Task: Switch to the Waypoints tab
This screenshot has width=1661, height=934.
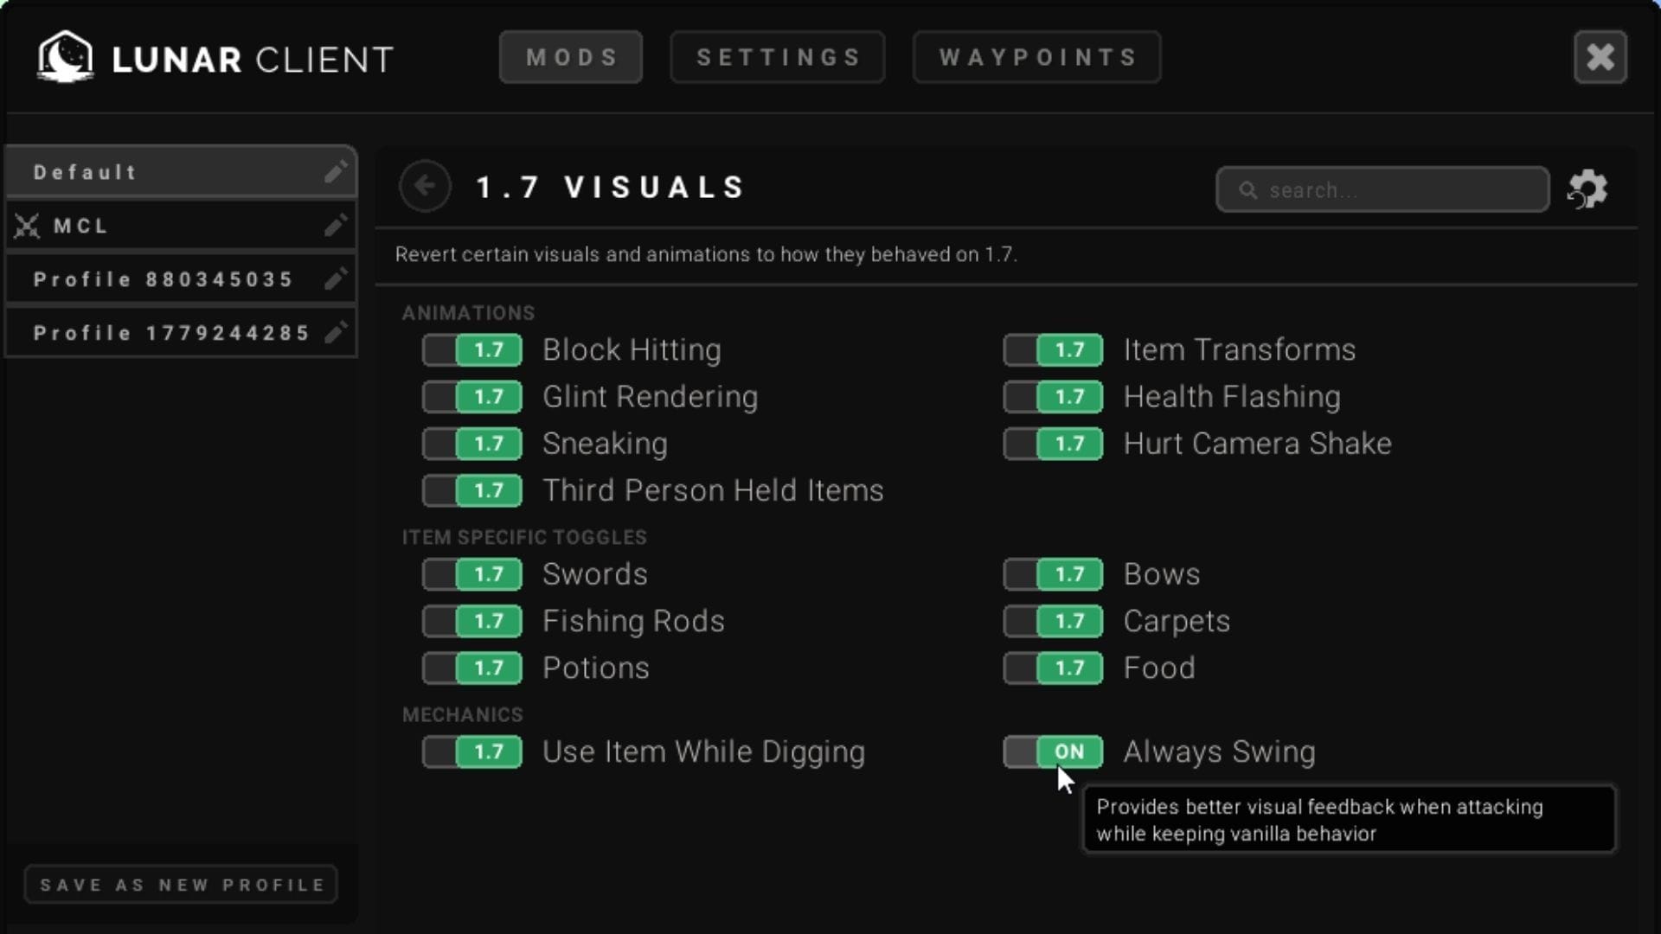Action: [1036, 57]
